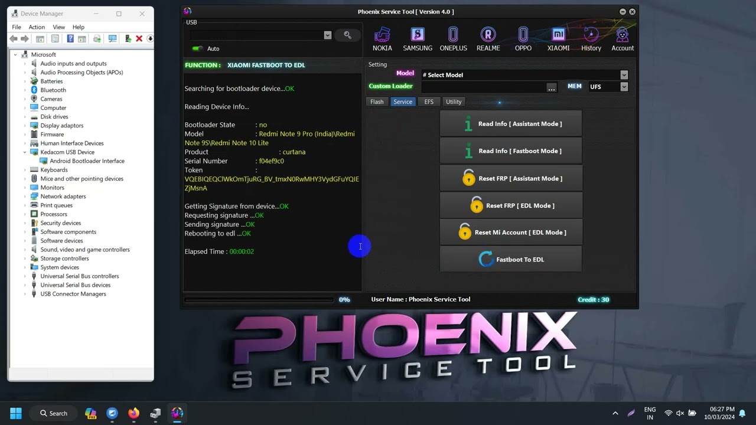The image size is (756, 425).
Task: Open the USB port dropdown
Action: [x=328, y=35]
